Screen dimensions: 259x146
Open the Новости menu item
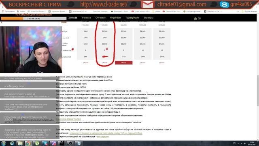[73, 17]
